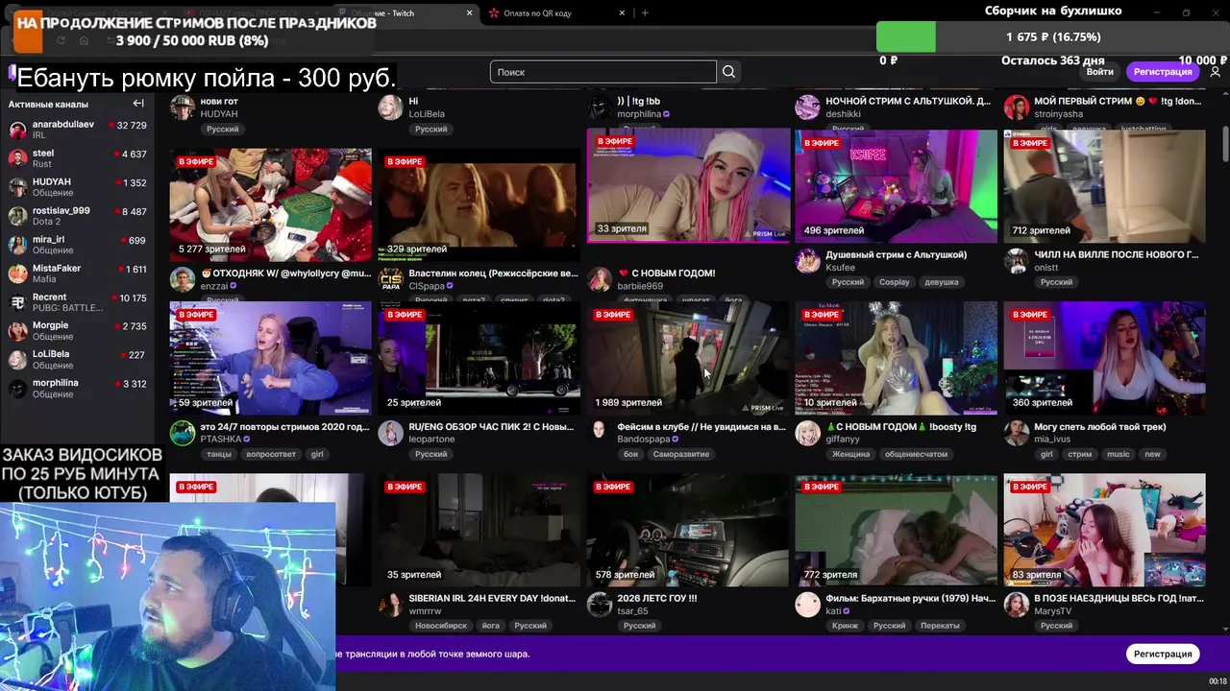Click enzzai channel avatar
This screenshot has width=1230, height=691.
(x=183, y=279)
